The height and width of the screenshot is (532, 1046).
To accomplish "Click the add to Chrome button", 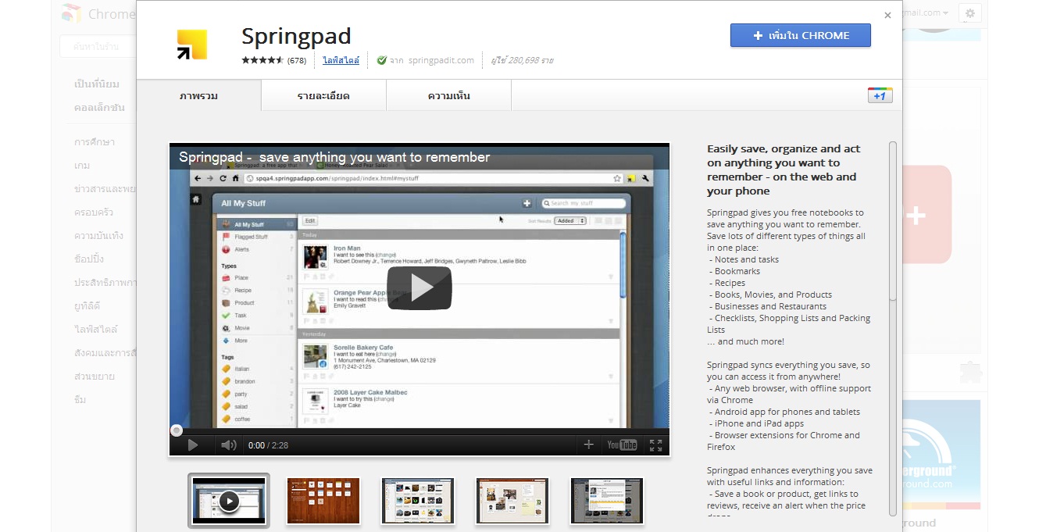I will coord(800,35).
